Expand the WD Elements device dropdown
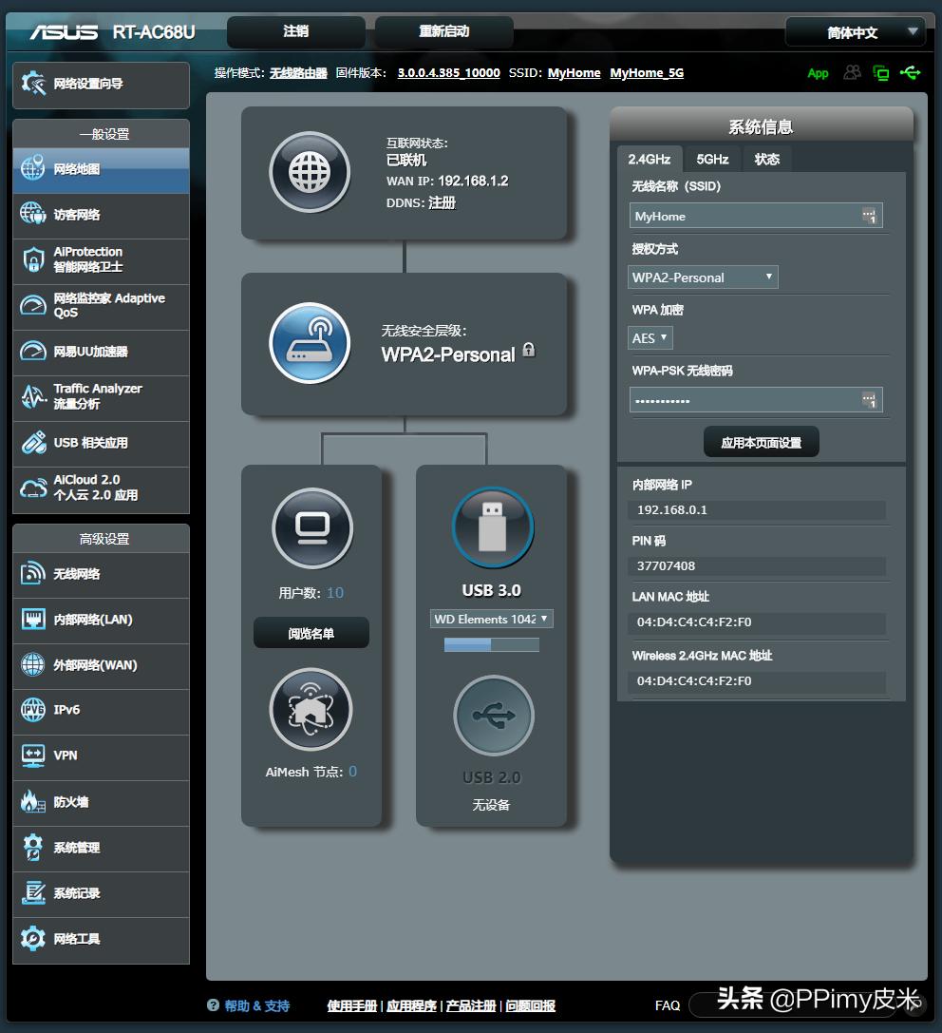The image size is (942, 1033). pyautogui.click(x=492, y=619)
